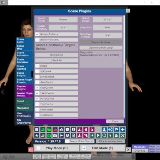Image resolution: width=160 pixels, height=160 pixels.
Task: Open the Select Player dropdown showing Person
Action: pyautogui.click(x=63, y=20)
